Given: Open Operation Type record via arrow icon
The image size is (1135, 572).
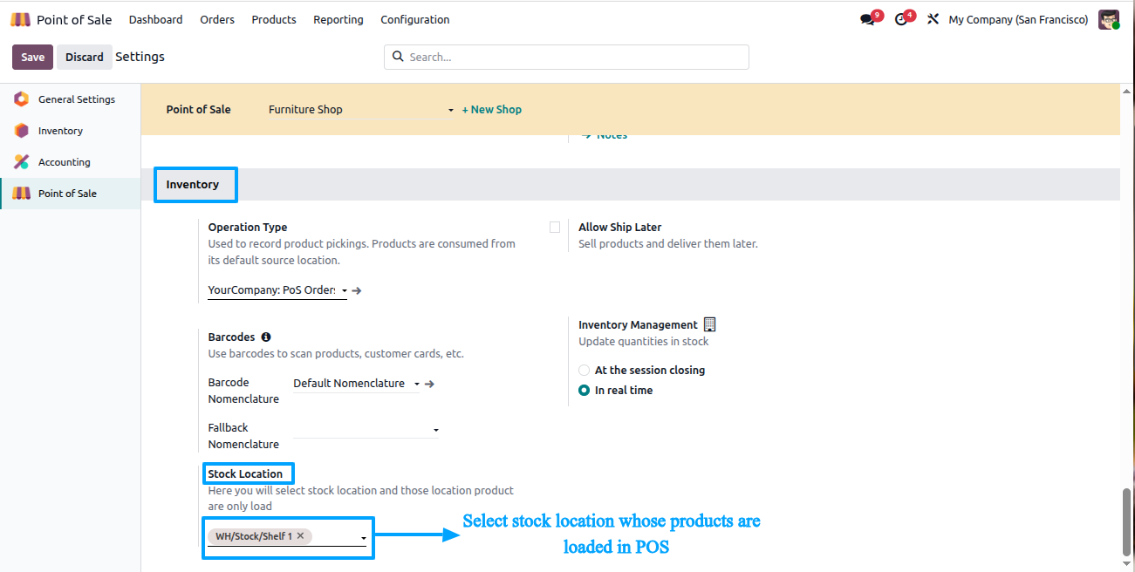Looking at the screenshot, I should 357,290.
